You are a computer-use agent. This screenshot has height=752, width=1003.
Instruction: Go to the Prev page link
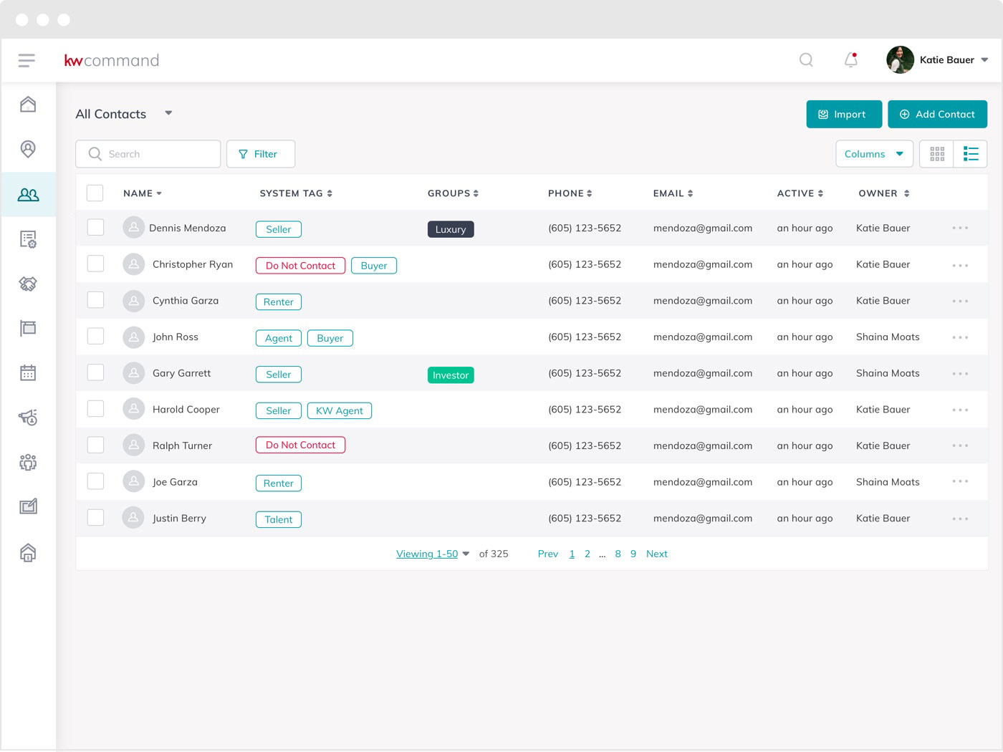click(548, 554)
